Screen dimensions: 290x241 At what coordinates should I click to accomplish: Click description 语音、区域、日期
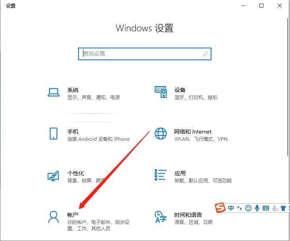(x=194, y=222)
